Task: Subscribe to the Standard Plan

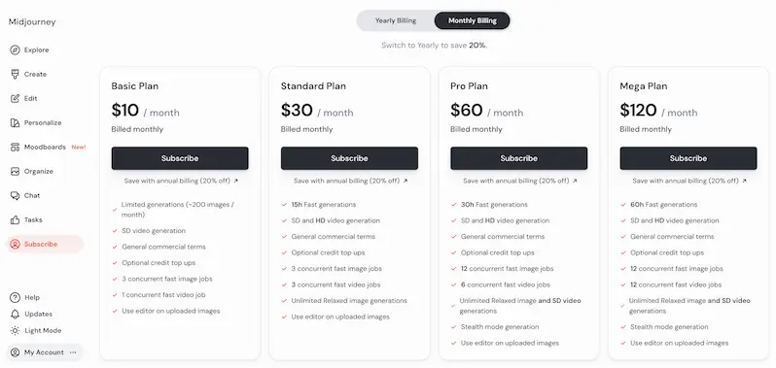Action: pyautogui.click(x=349, y=158)
